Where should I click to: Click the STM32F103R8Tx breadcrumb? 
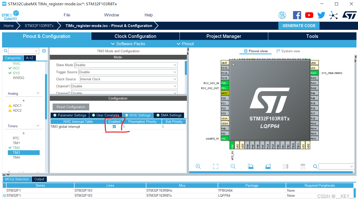click(39, 26)
